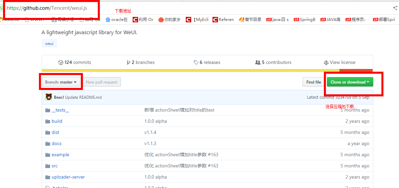Open the dist folder
This screenshot has height=188, width=399.
click(55, 133)
